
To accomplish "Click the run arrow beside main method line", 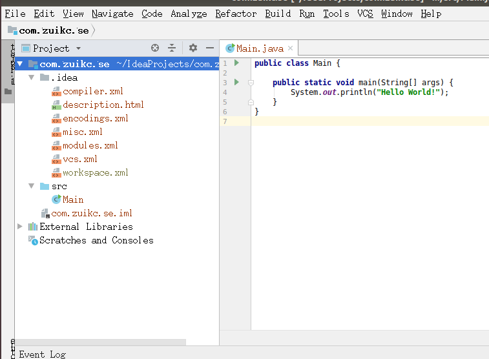I will point(236,82).
